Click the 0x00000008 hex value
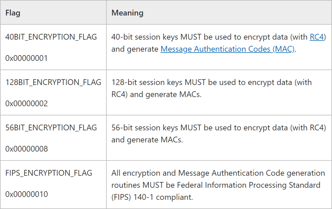 point(26,149)
